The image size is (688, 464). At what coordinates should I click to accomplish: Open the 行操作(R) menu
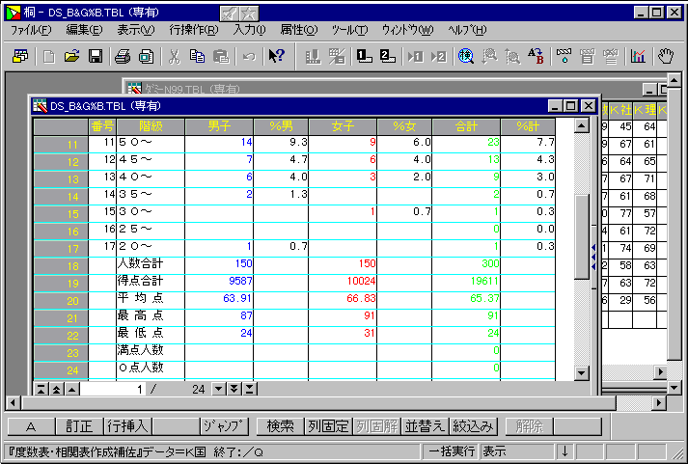coord(193,30)
